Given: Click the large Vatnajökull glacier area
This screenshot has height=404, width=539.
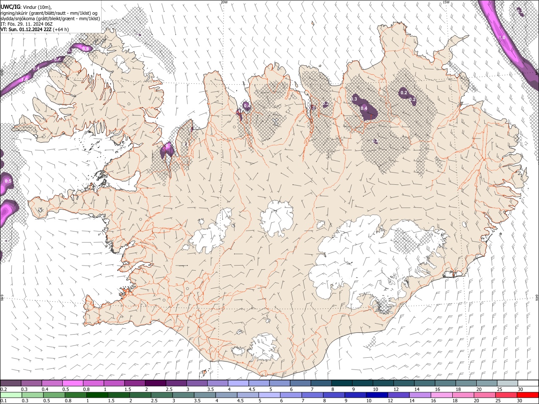Looking at the screenshot, I should click(x=371, y=261).
